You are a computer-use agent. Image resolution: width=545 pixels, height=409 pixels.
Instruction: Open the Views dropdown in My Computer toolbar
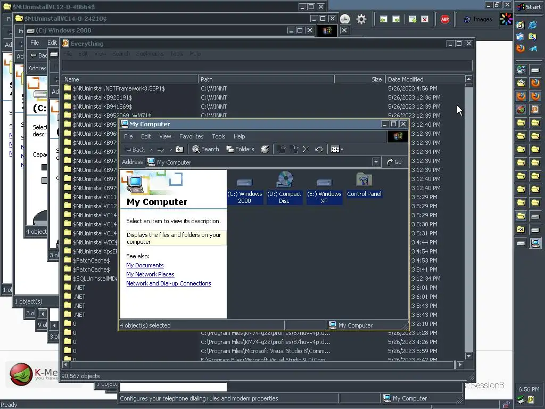coord(337,149)
